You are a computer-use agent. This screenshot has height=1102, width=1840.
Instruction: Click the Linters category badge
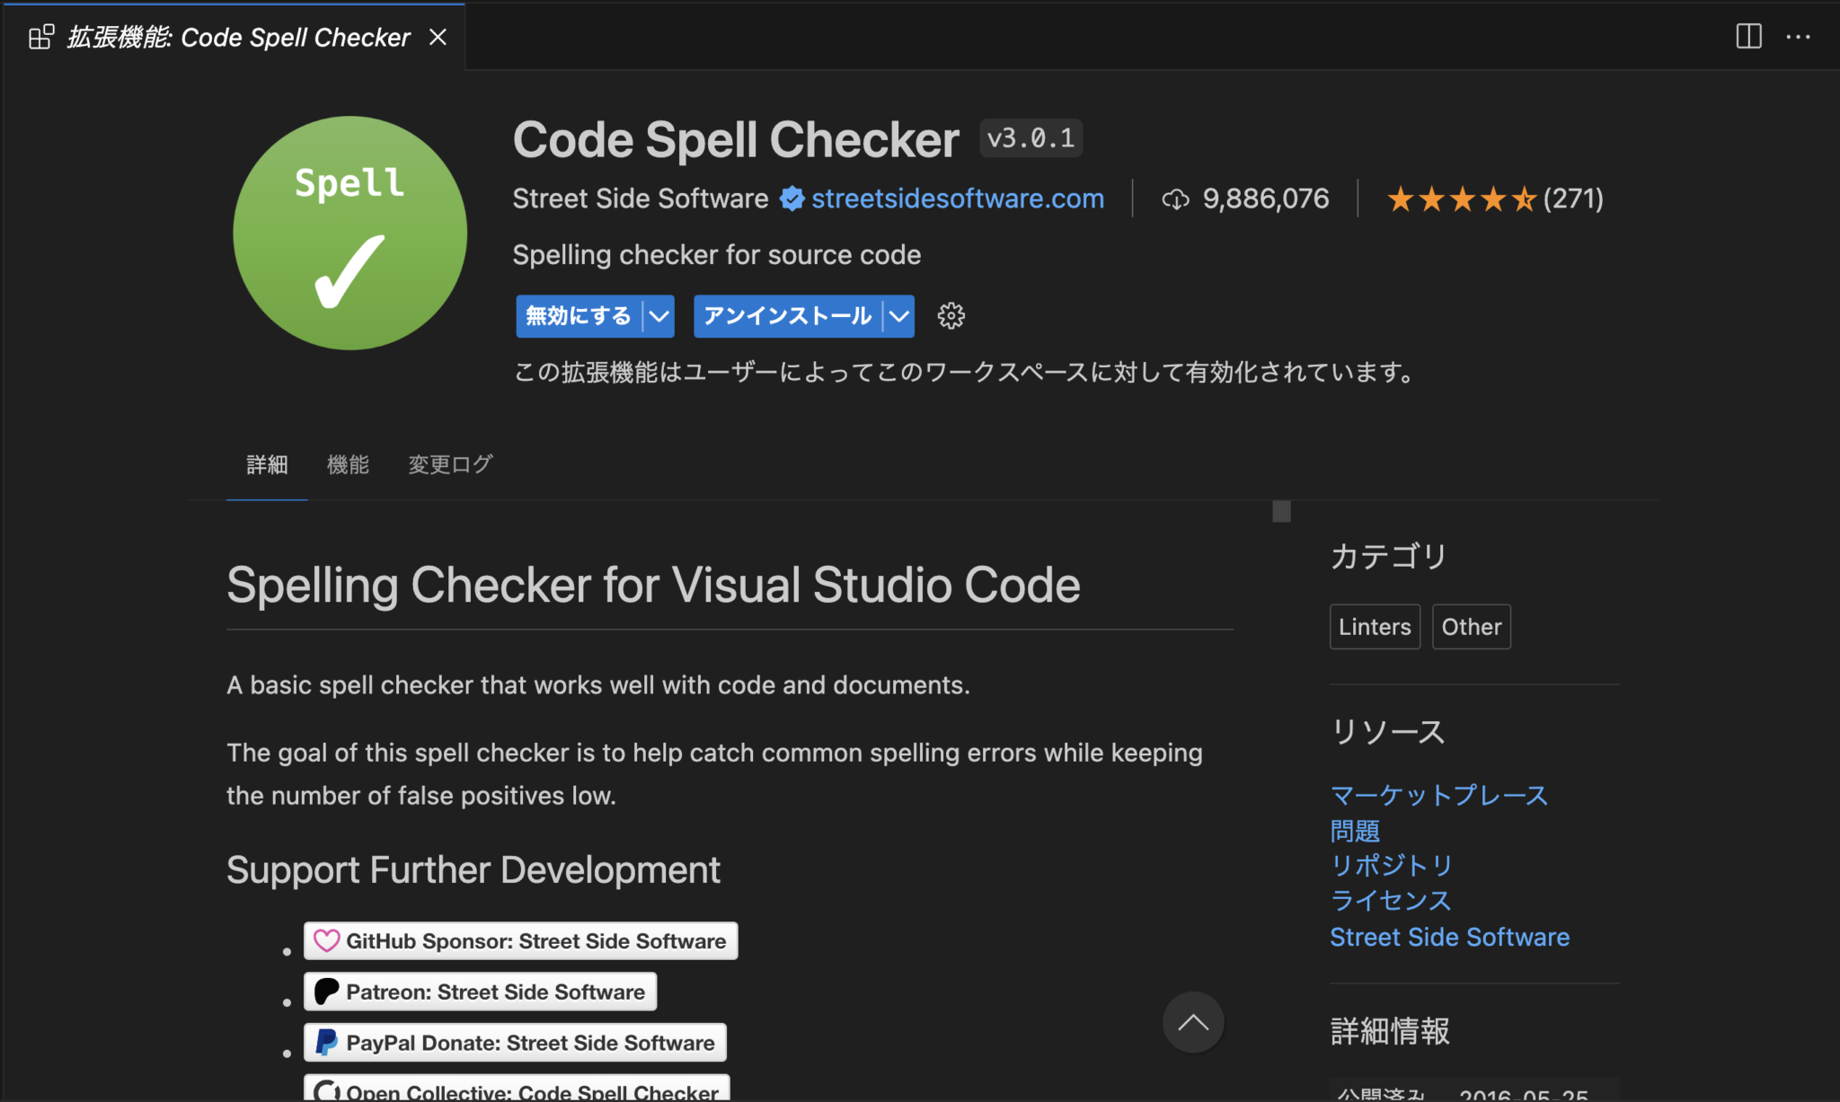coord(1374,626)
